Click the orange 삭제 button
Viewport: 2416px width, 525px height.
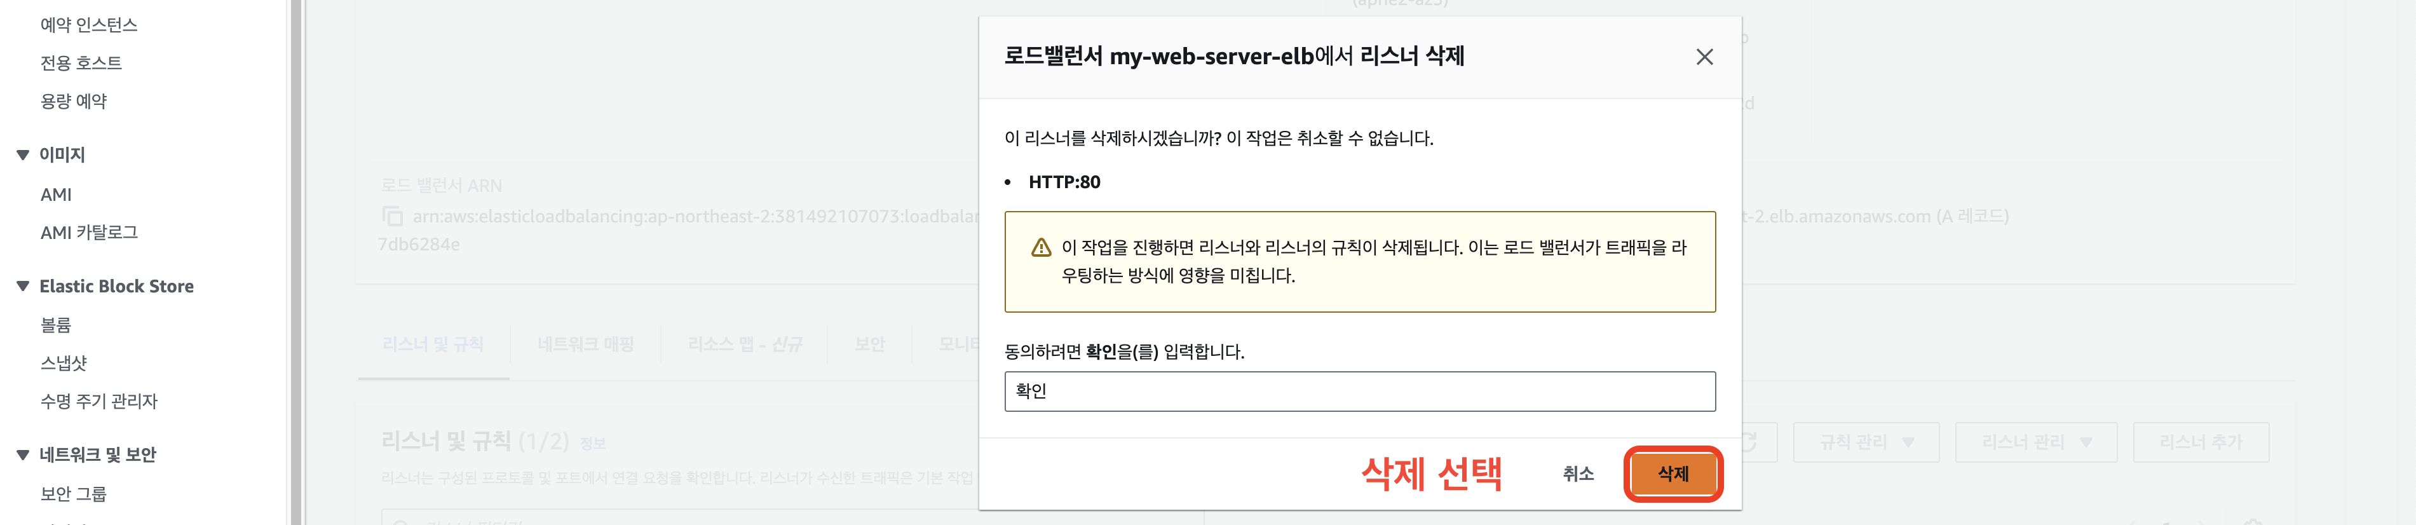coord(1673,474)
